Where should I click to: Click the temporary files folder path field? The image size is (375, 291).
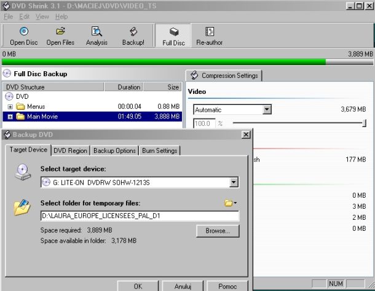(x=140, y=216)
